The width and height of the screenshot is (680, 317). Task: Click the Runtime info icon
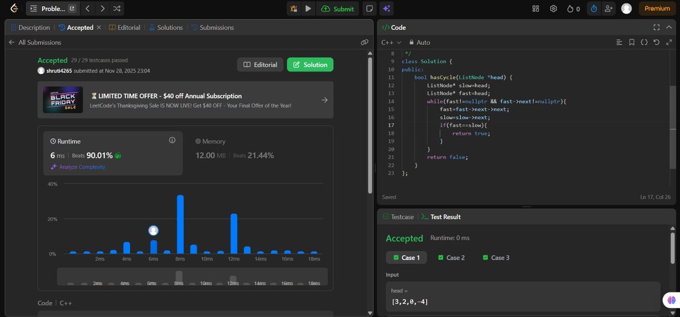tap(172, 140)
